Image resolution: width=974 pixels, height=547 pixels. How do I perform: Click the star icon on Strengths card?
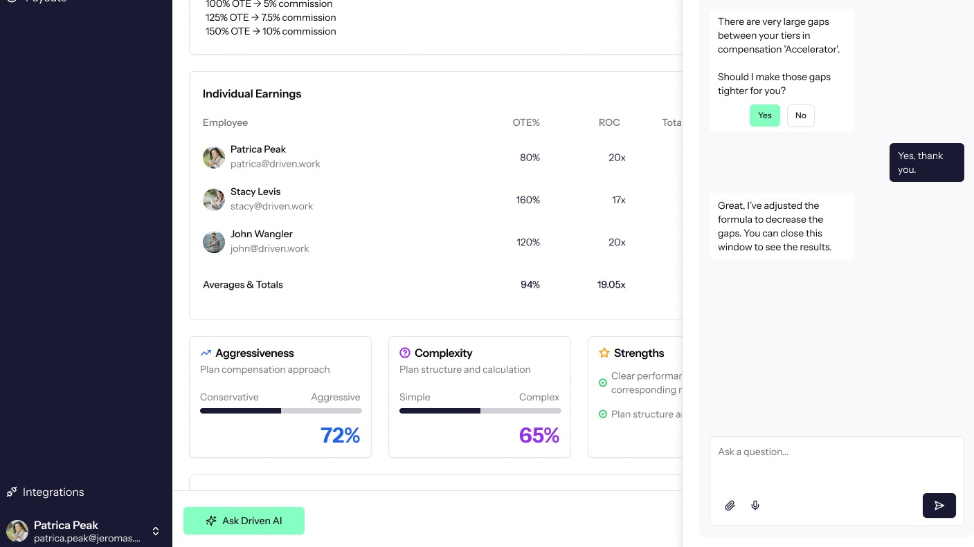point(604,353)
